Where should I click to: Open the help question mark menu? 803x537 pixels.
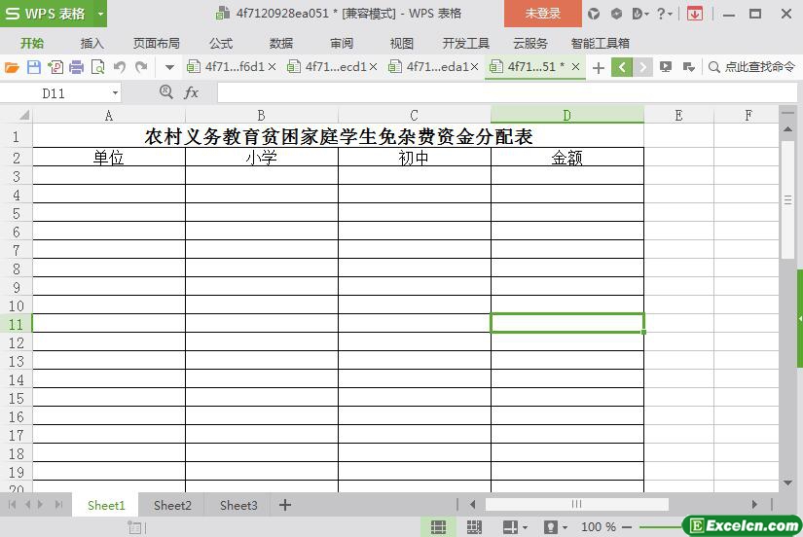pyautogui.click(x=664, y=14)
